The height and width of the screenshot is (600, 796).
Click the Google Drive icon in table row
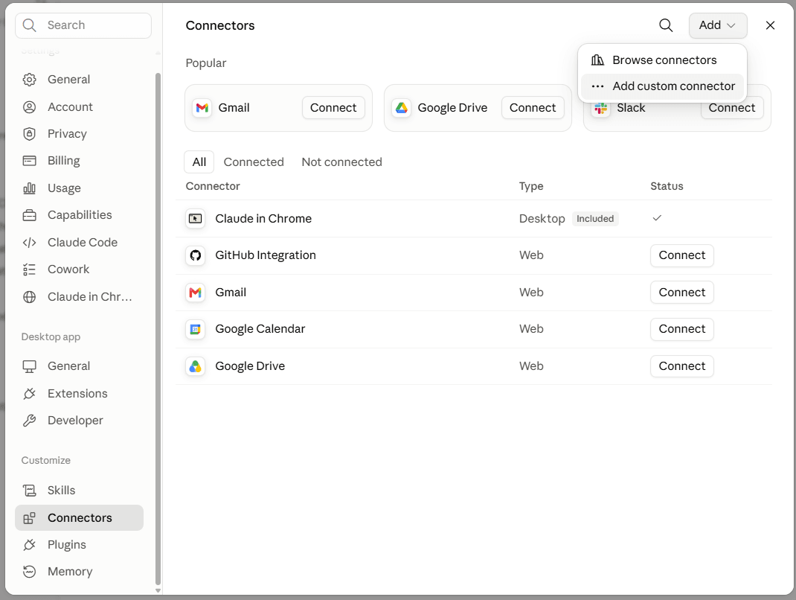pyautogui.click(x=196, y=366)
